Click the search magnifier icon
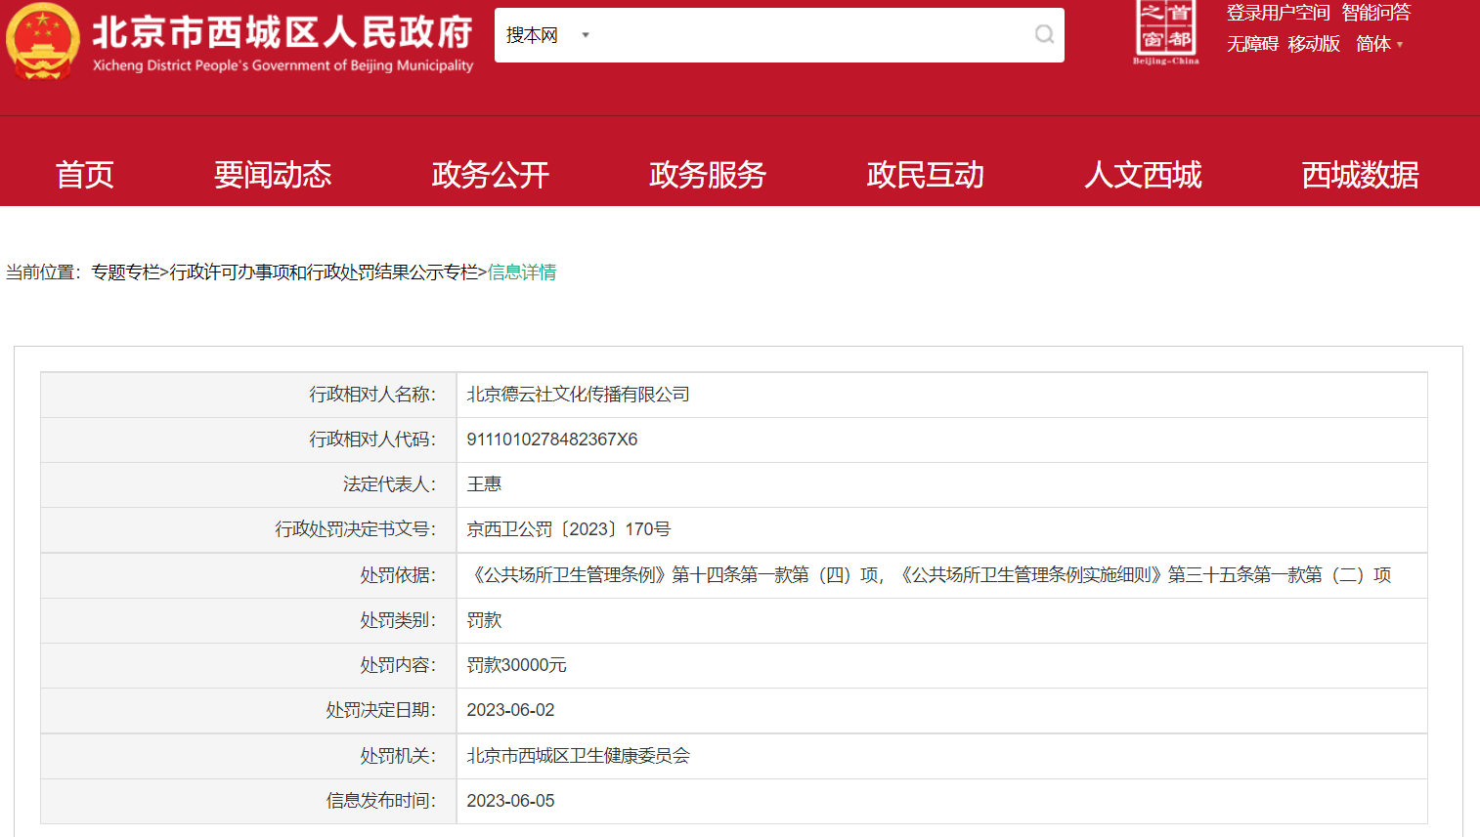The height and width of the screenshot is (837, 1480). click(1044, 35)
